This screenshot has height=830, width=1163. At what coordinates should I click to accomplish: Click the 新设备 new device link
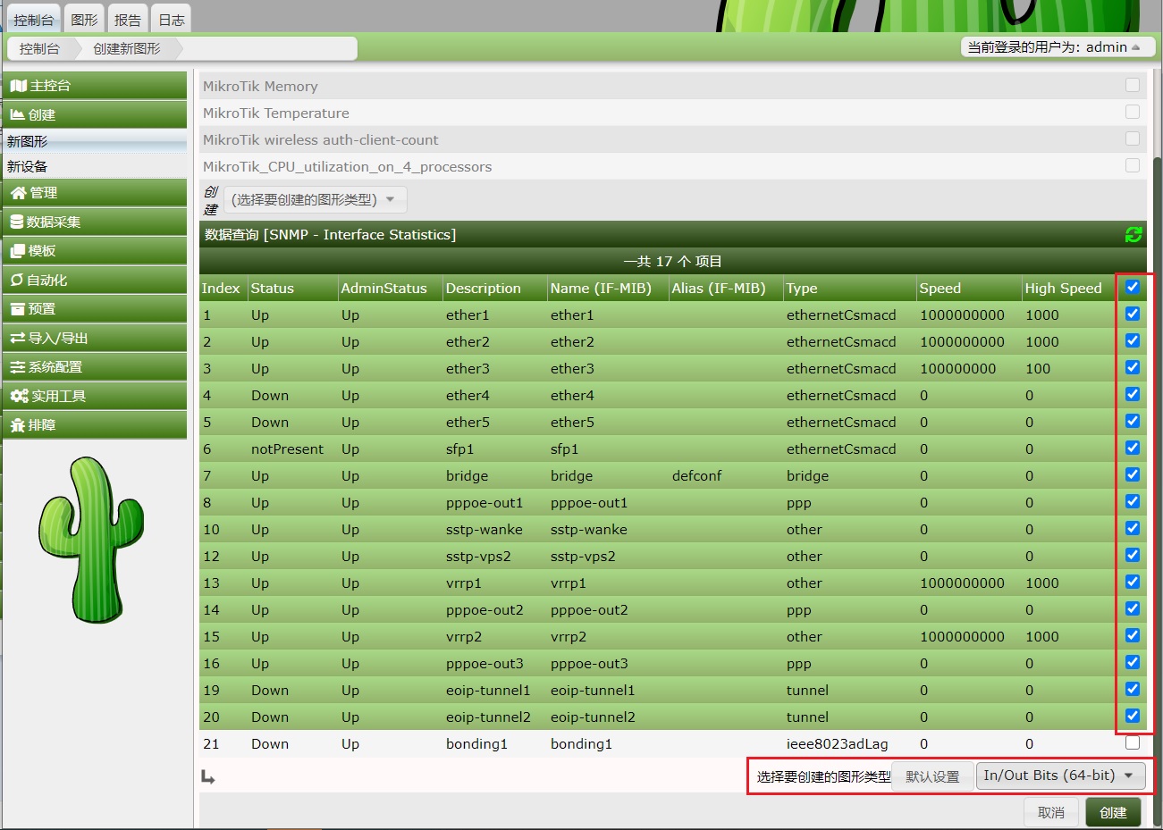point(28,167)
